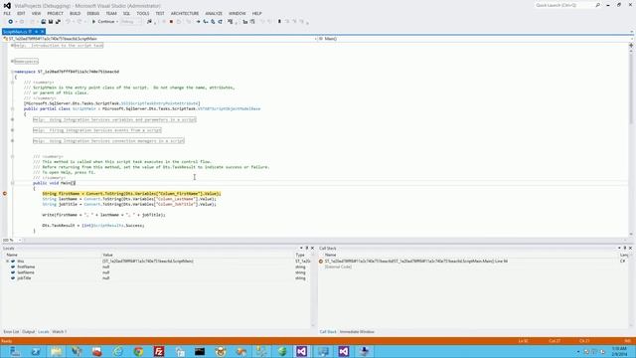Collapse the public void Main() method
Image resolution: width=636 pixels, height=358 pixels.
pos(13,183)
